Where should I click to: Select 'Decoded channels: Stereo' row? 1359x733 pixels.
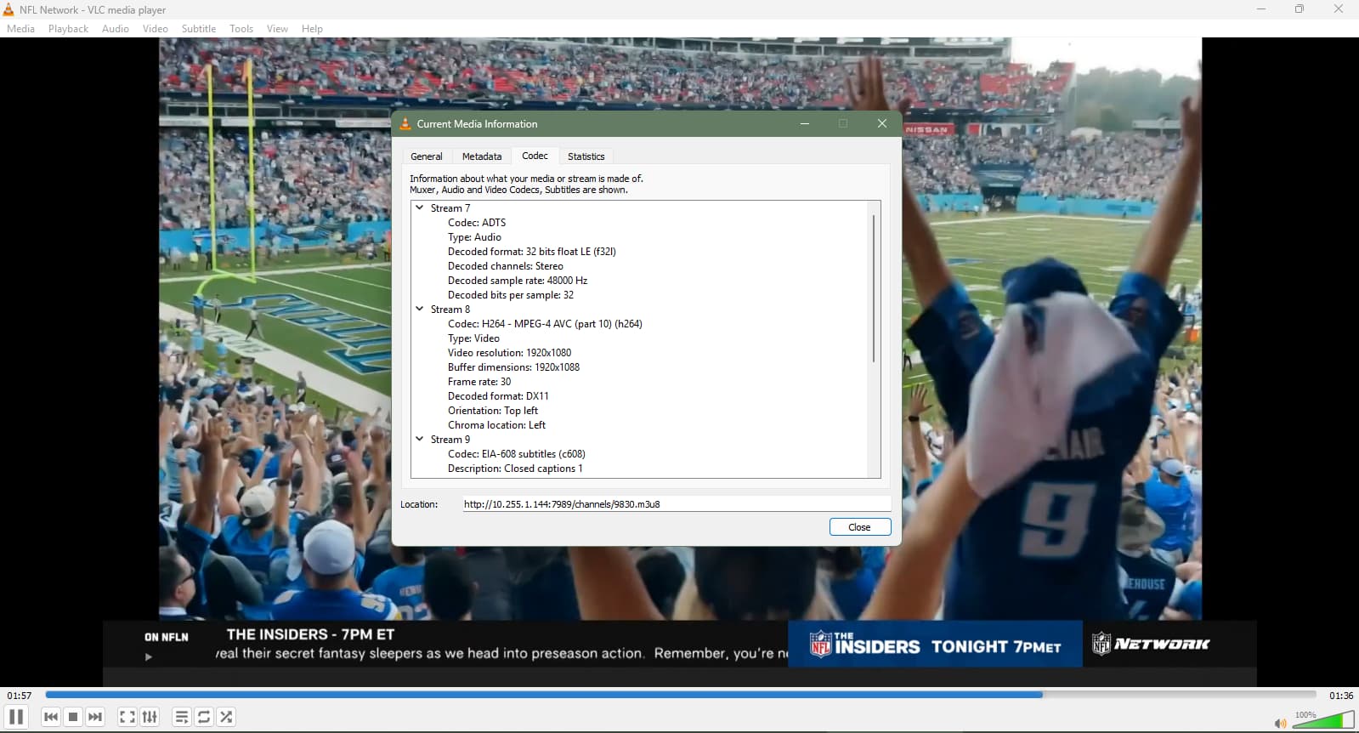[x=506, y=266]
